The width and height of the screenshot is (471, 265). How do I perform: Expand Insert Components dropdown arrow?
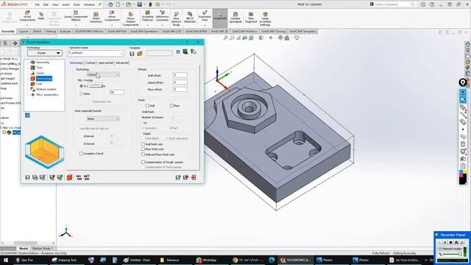point(27,25)
